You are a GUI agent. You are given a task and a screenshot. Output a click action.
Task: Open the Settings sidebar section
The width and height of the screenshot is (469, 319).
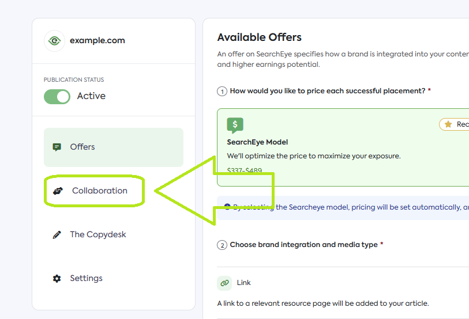(x=86, y=278)
